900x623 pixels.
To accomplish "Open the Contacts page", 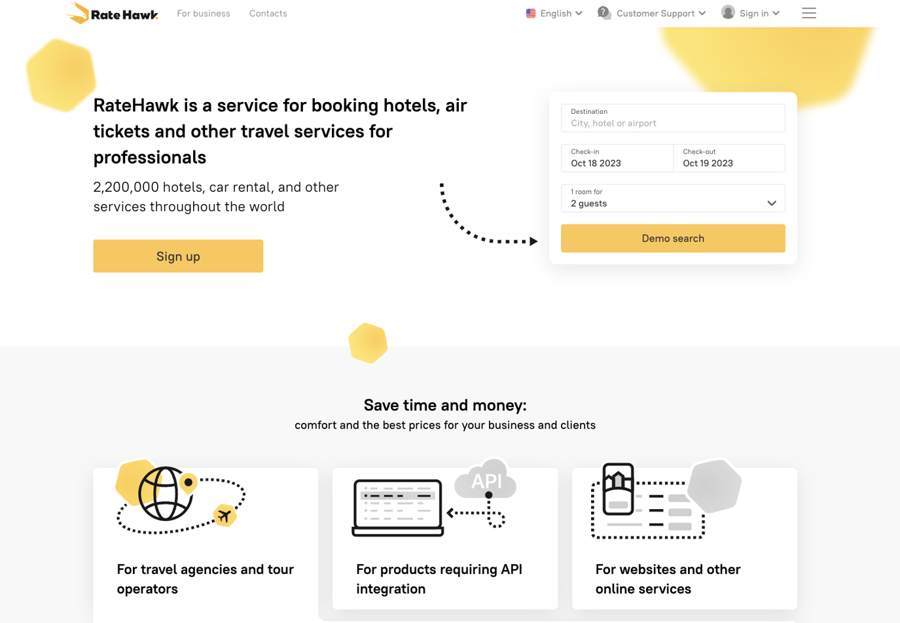I will pos(268,13).
